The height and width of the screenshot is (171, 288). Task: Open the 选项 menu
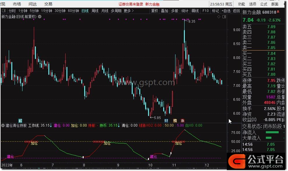252,4
